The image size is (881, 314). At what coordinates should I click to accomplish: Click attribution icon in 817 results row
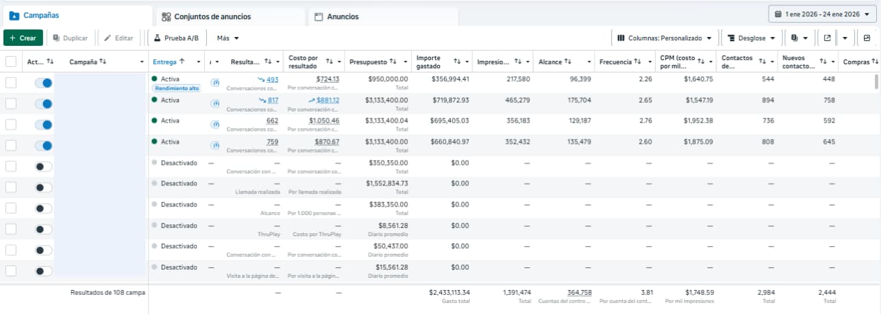(215, 104)
